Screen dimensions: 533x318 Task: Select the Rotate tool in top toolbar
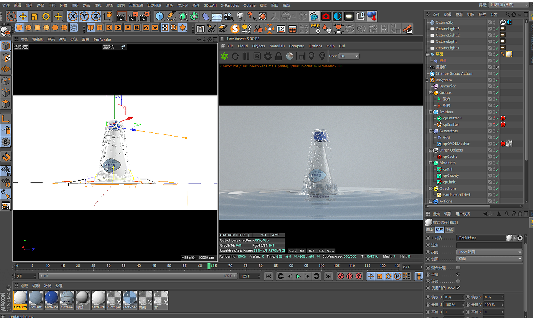point(46,16)
